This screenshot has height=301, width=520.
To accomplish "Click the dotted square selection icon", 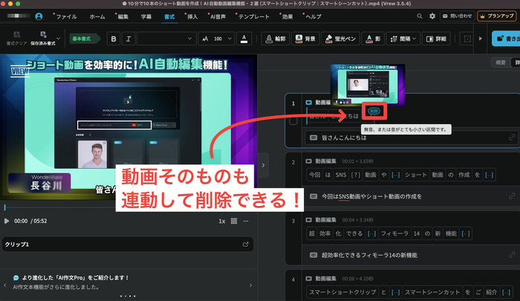I will [x=467, y=39].
